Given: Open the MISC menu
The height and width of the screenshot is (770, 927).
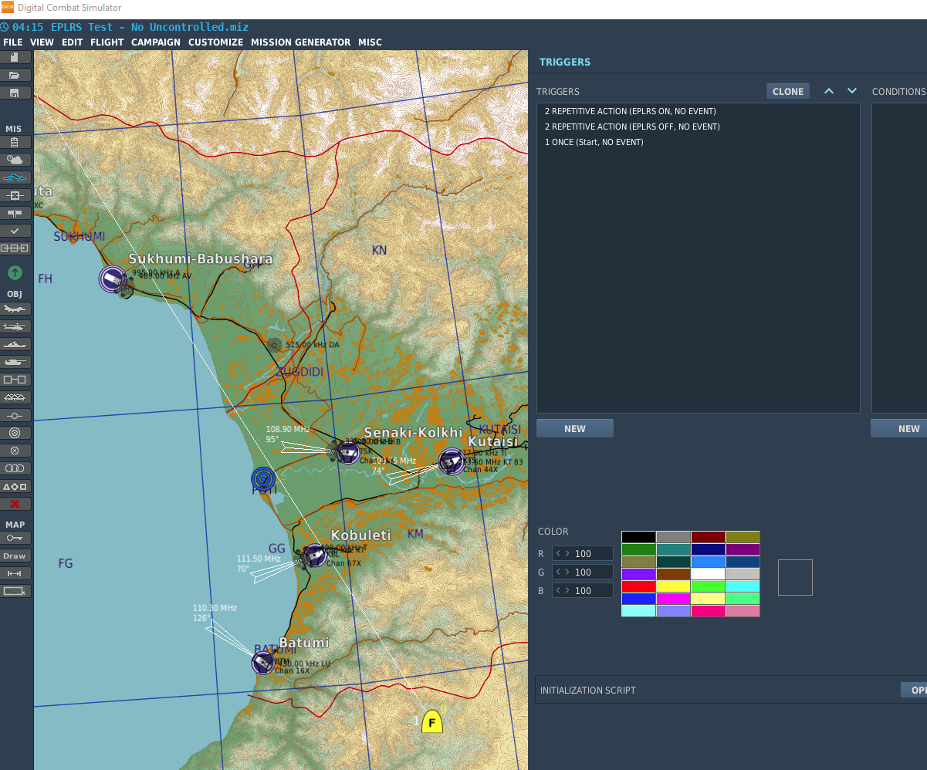Looking at the screenshot, I should (x=370, y=42).
